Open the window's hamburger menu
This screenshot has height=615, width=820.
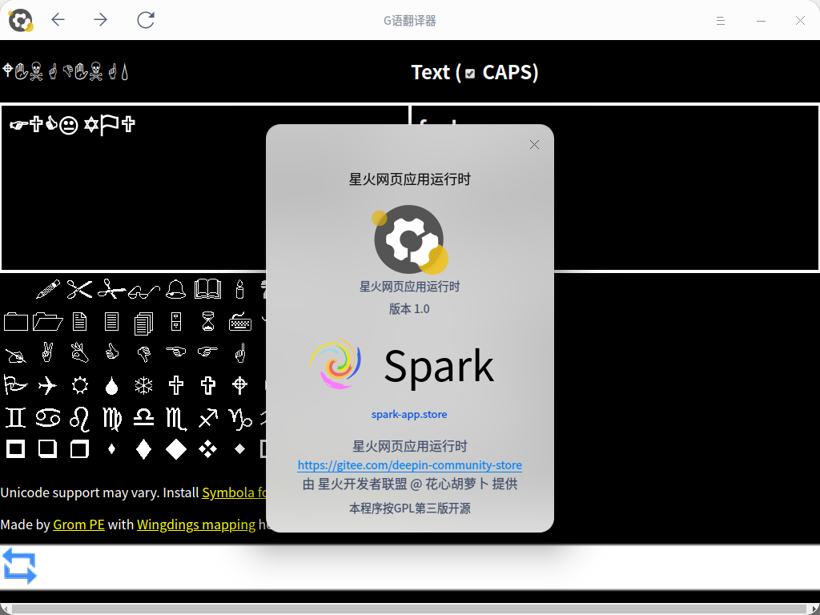click(721, 21)
